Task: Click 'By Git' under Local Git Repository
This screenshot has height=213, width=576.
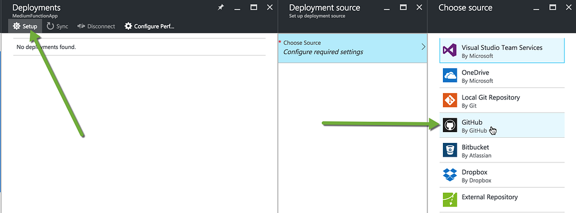Action: [x=469, y=106]
